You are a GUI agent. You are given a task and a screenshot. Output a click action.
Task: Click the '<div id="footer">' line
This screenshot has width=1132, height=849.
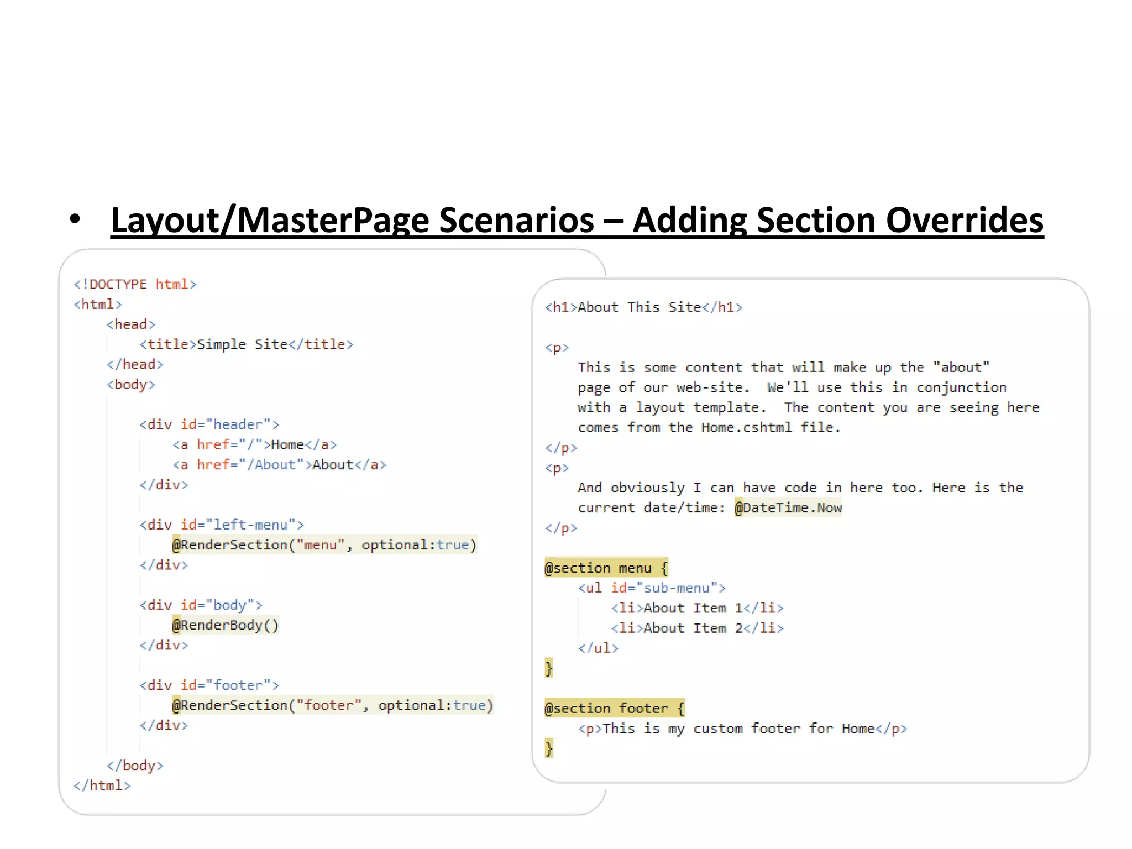click(x=209, y=685)
